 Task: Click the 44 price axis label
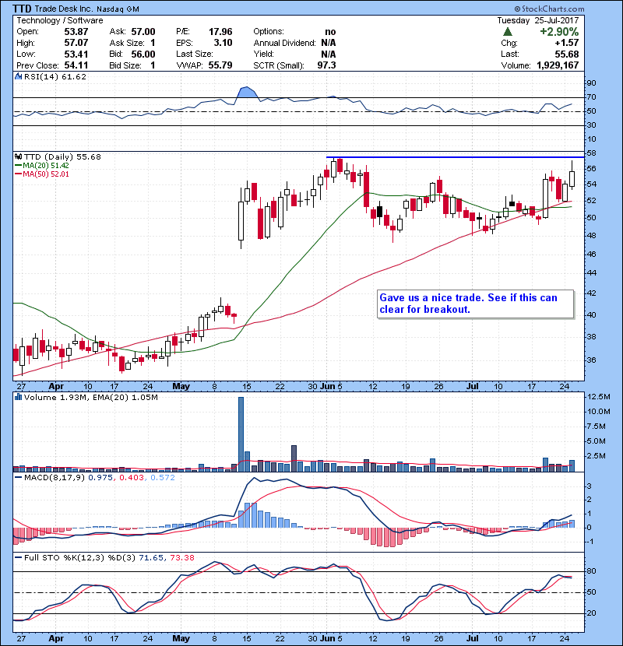click(x=591, y=272)
